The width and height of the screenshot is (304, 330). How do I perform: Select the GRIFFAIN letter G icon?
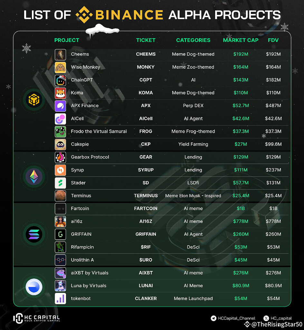[x=60, y=234]
